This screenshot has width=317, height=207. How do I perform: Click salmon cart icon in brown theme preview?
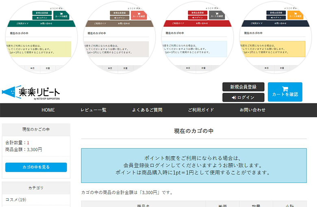tap(139, 15)
